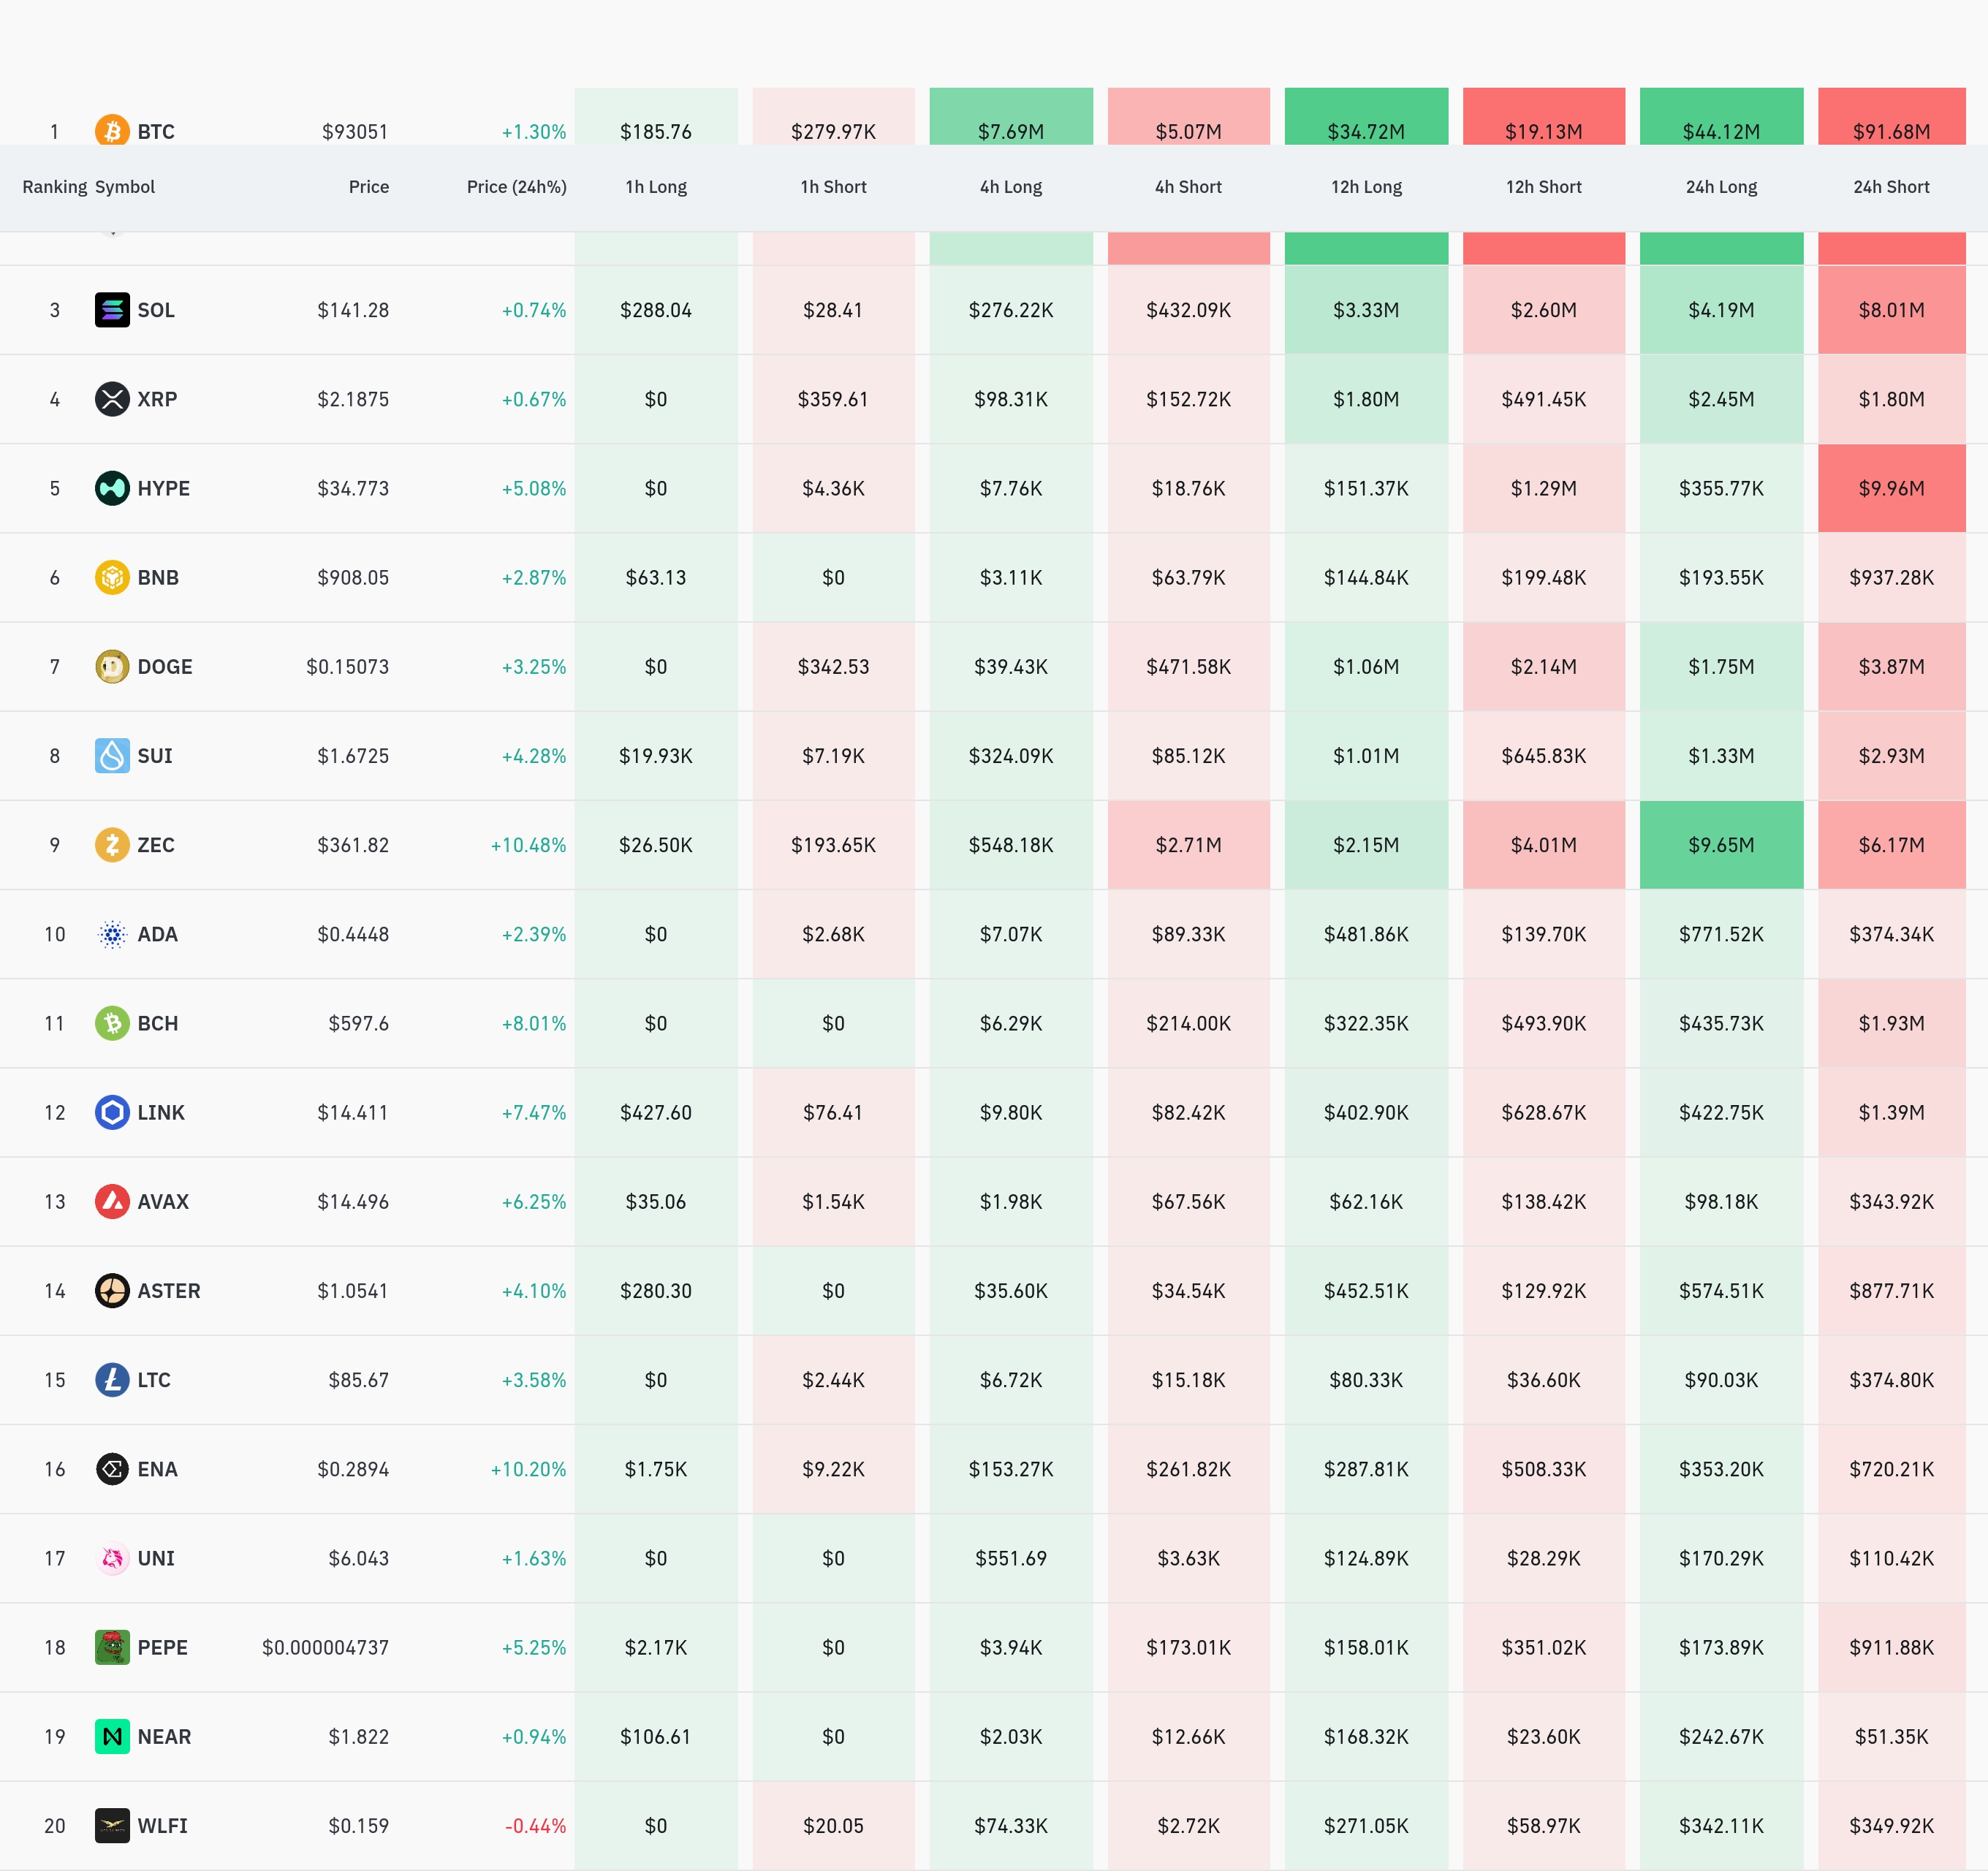The height and width of the screenshot is (1871, 1988).
Task: Click HYPE's red $9.96M 24h Short cell
Action: tap(1890, 488)
